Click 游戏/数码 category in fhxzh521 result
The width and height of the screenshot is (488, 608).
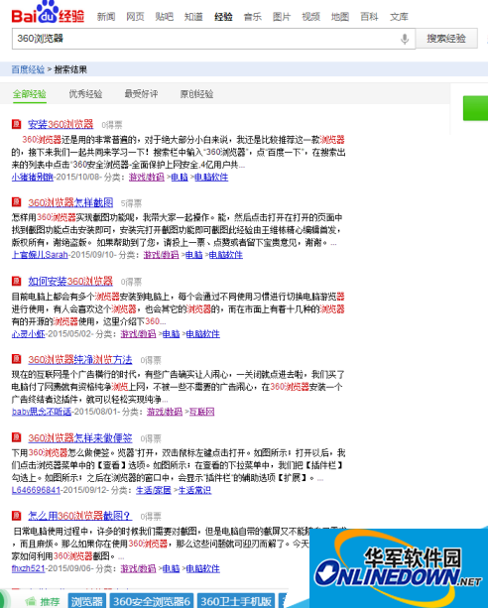click(x=138, y=568)
